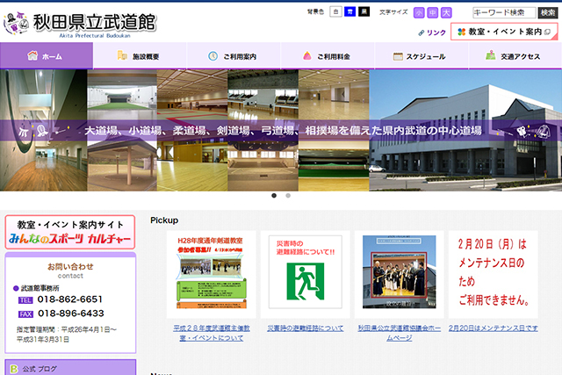Viewport: 562px width, 375px height.
Task: Click the telephone number 018-862-6651
Action: pos(70,299)
